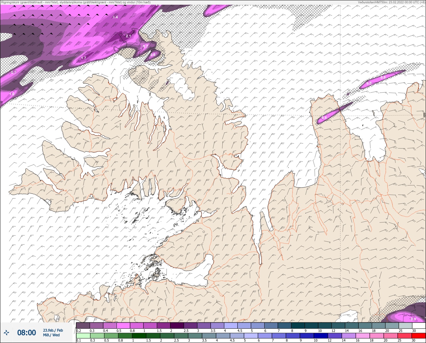Image resolution: width=426 pixels, height=343 pixels.
Task: Pick the pale green 0.1 swatch, bottom legend
Action: point(83,336)
